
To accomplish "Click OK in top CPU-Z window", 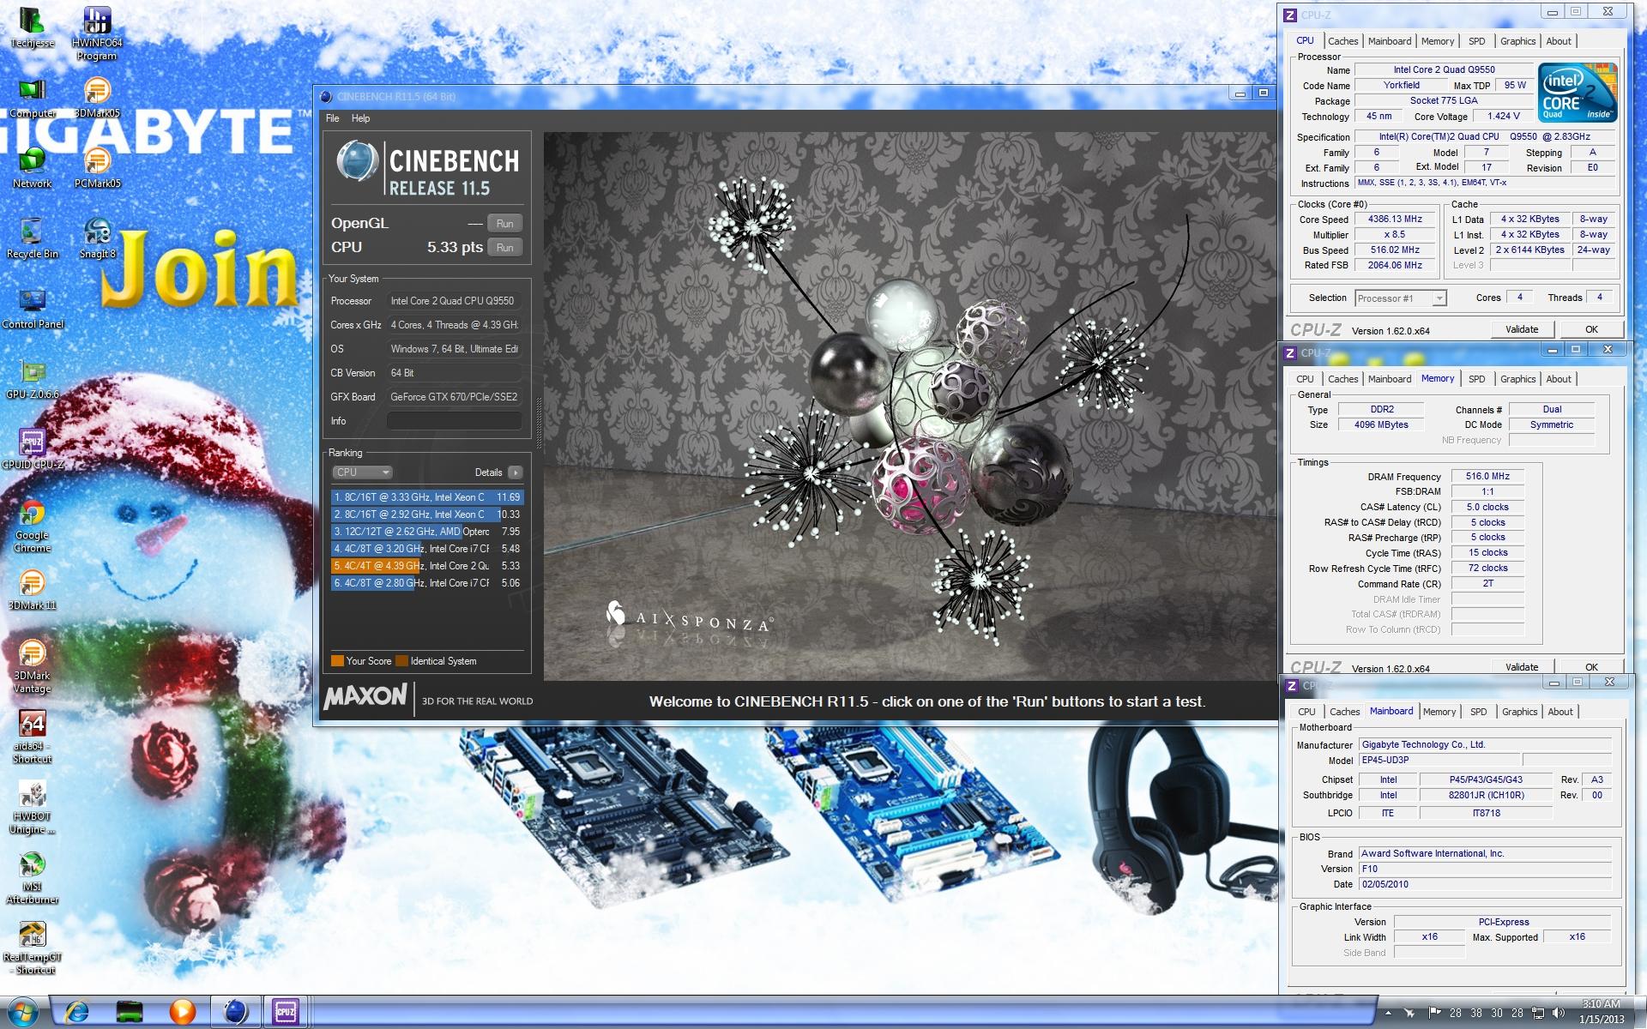I will [x=1591, y=329].
